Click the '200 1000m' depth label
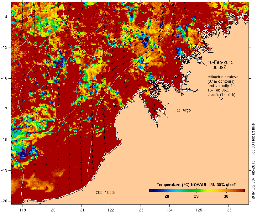This screenshot has width=257, height=213. [x=106, y=193]
